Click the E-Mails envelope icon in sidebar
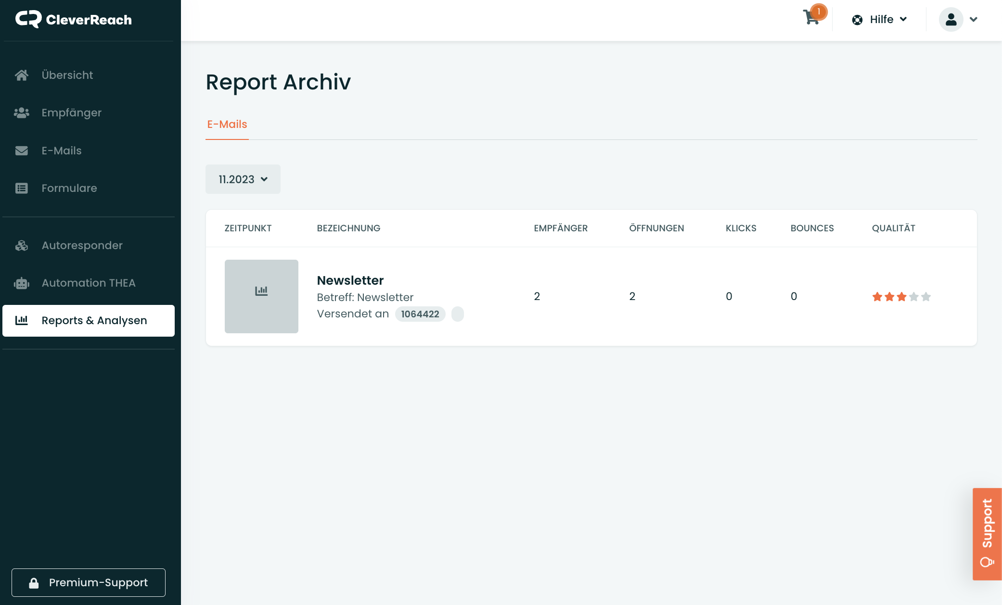Viewport: 1002px width, 605px height. pos(22,151)
